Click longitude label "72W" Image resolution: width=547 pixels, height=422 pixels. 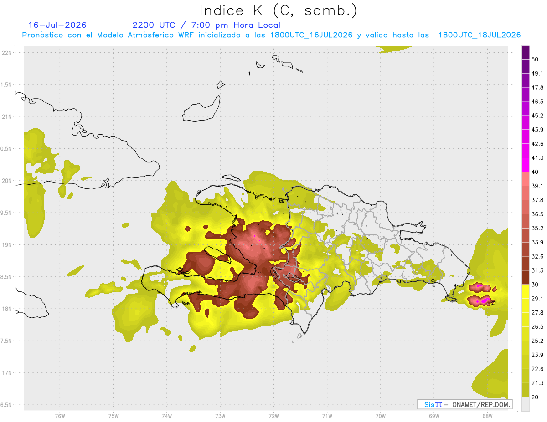[x=273, y=416]
